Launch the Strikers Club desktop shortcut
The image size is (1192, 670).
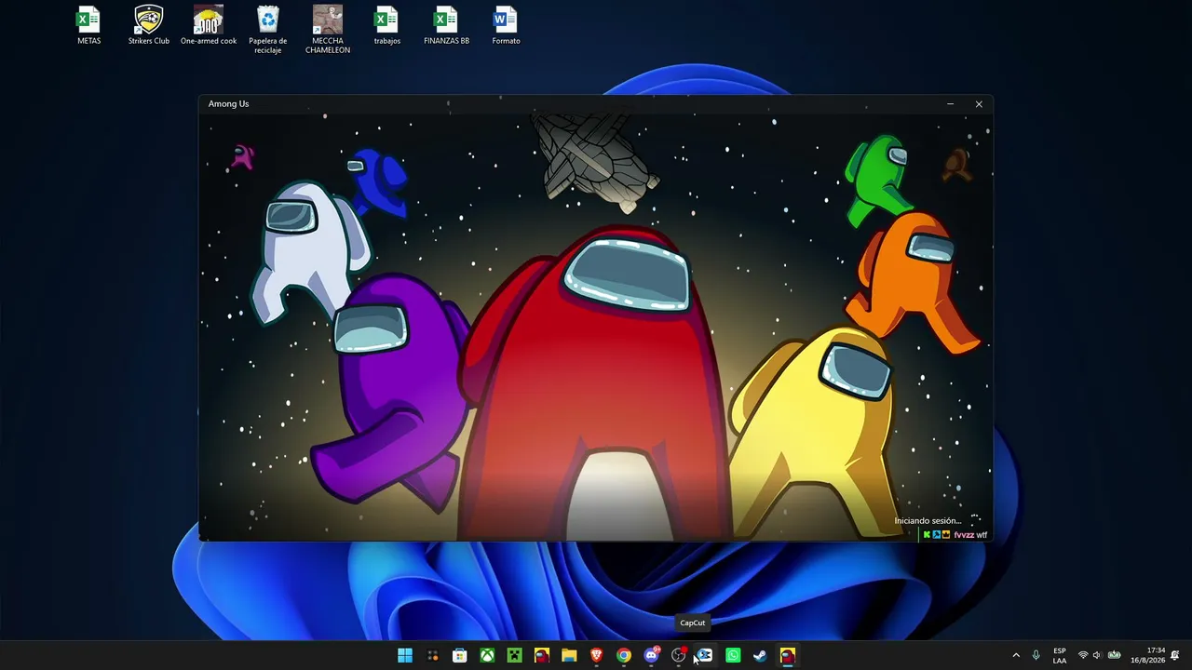click(x=149, y=26)
